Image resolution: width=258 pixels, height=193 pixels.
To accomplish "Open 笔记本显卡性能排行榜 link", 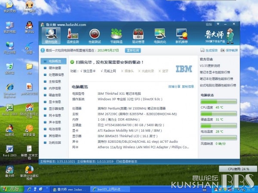I will (215, 72).
